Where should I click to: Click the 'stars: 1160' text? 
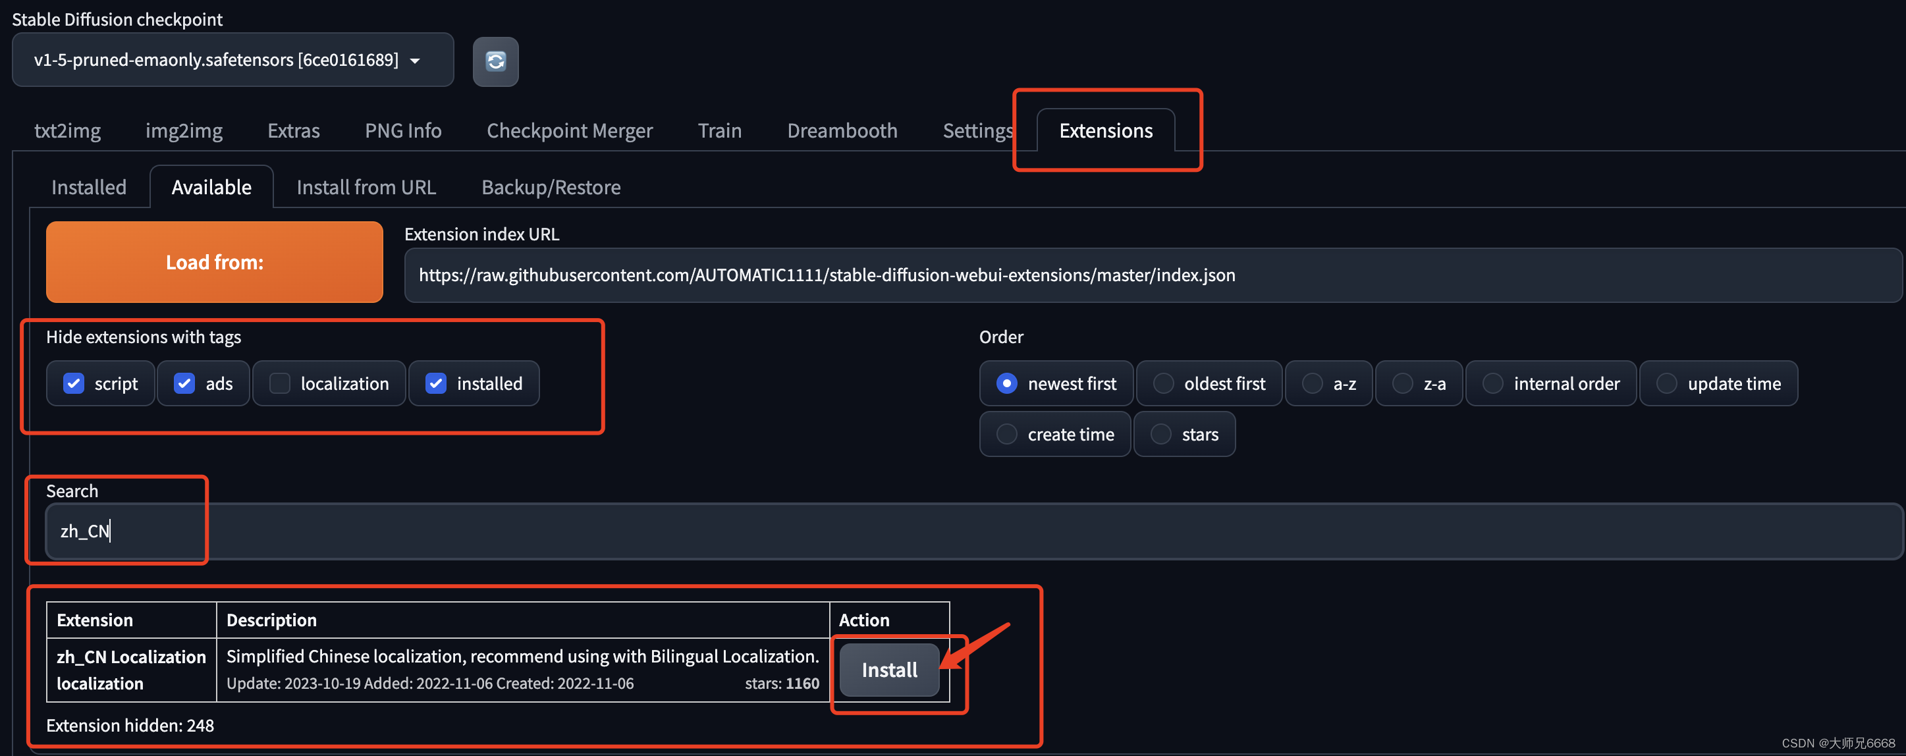pyautogui.click(x=781, y=684)
